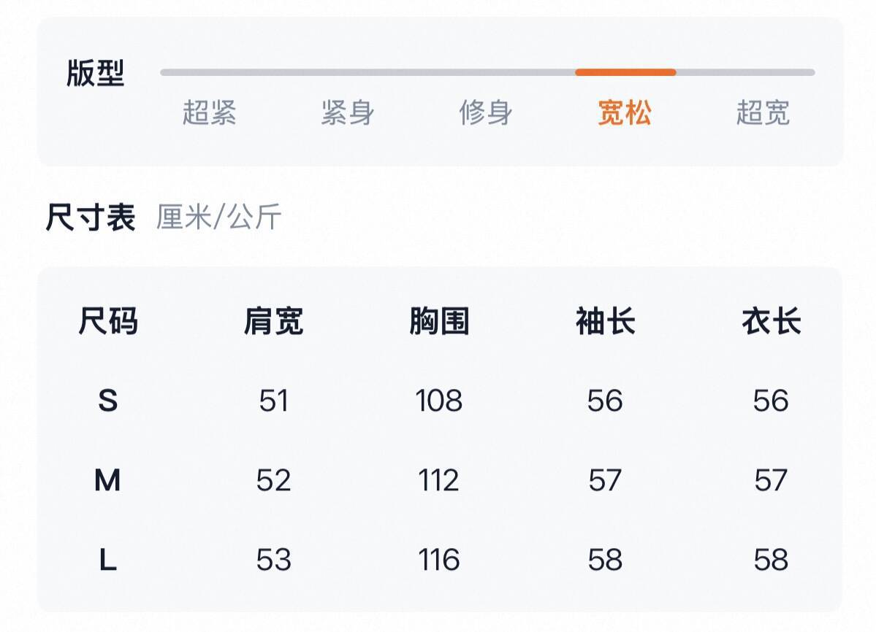
Task: Click the 衣长 column header
Action: point(771,320)
